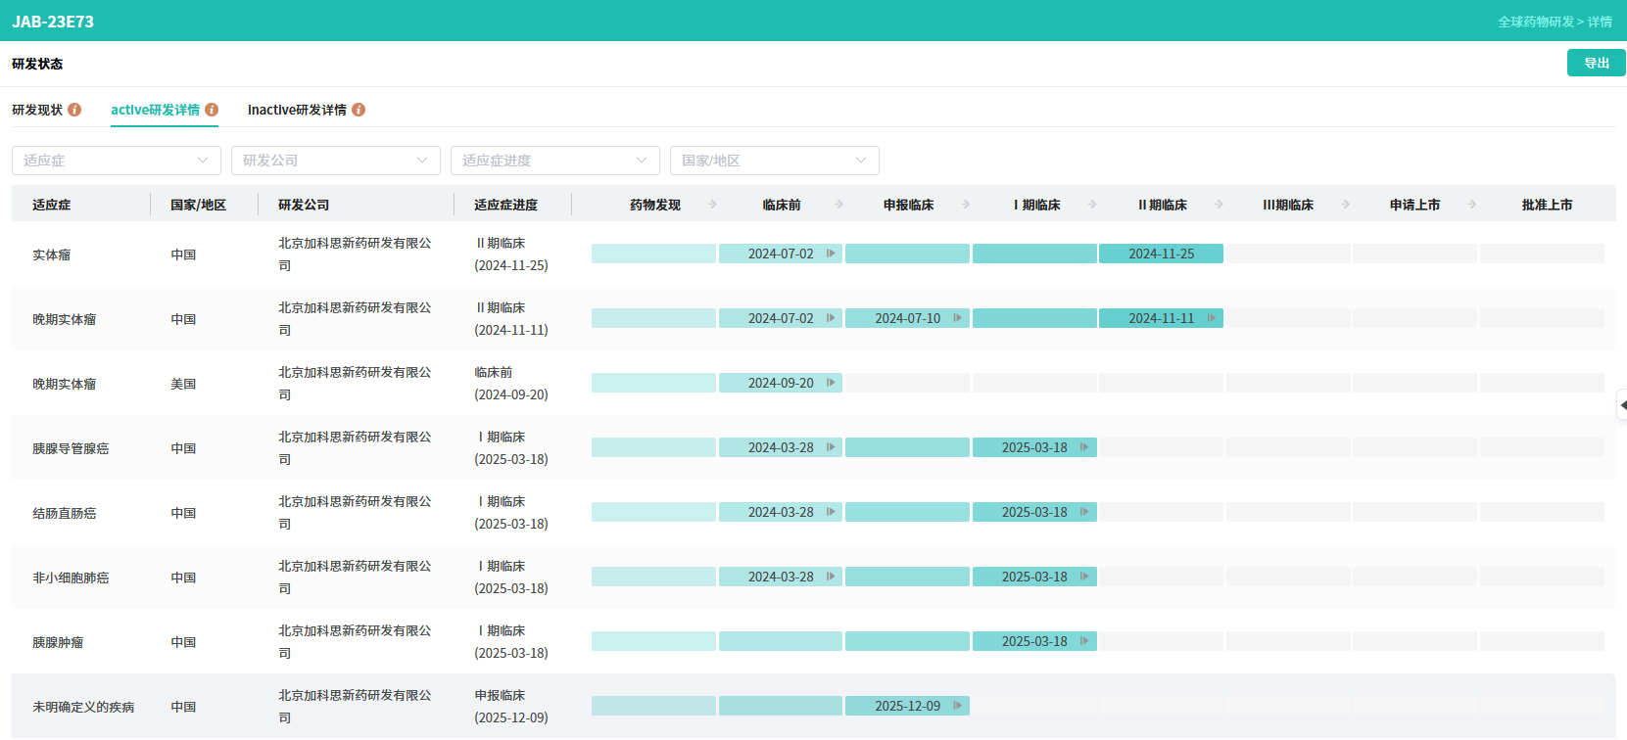The height and width of the screenshot is (740, 1627).
Task: Expand the 适应症进度 filter dropdown
Action: click(554, 161)
